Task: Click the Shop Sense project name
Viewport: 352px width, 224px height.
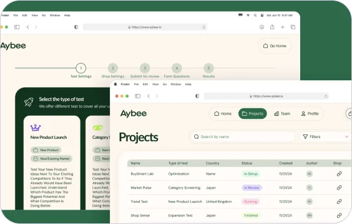Action: (x=140, y=215)
